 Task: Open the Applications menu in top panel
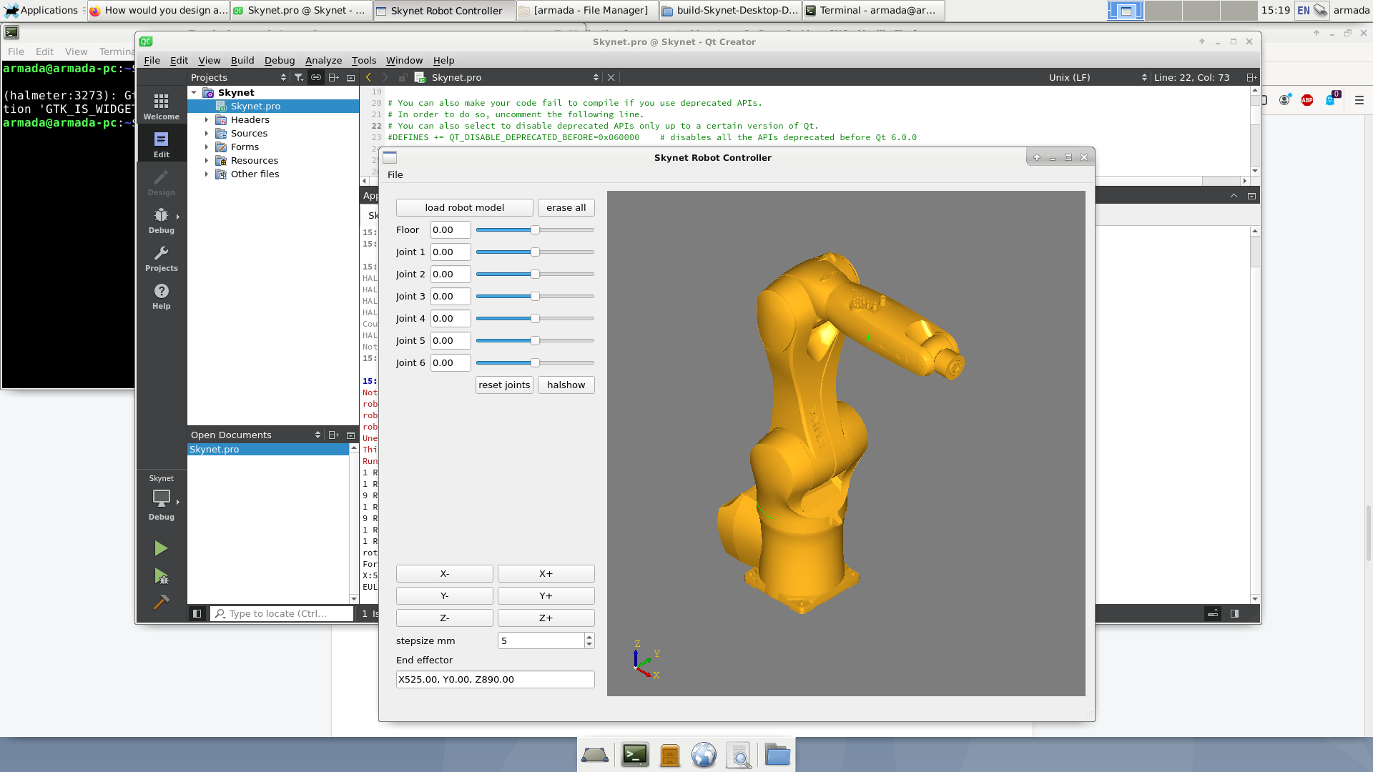click(41, 10)
